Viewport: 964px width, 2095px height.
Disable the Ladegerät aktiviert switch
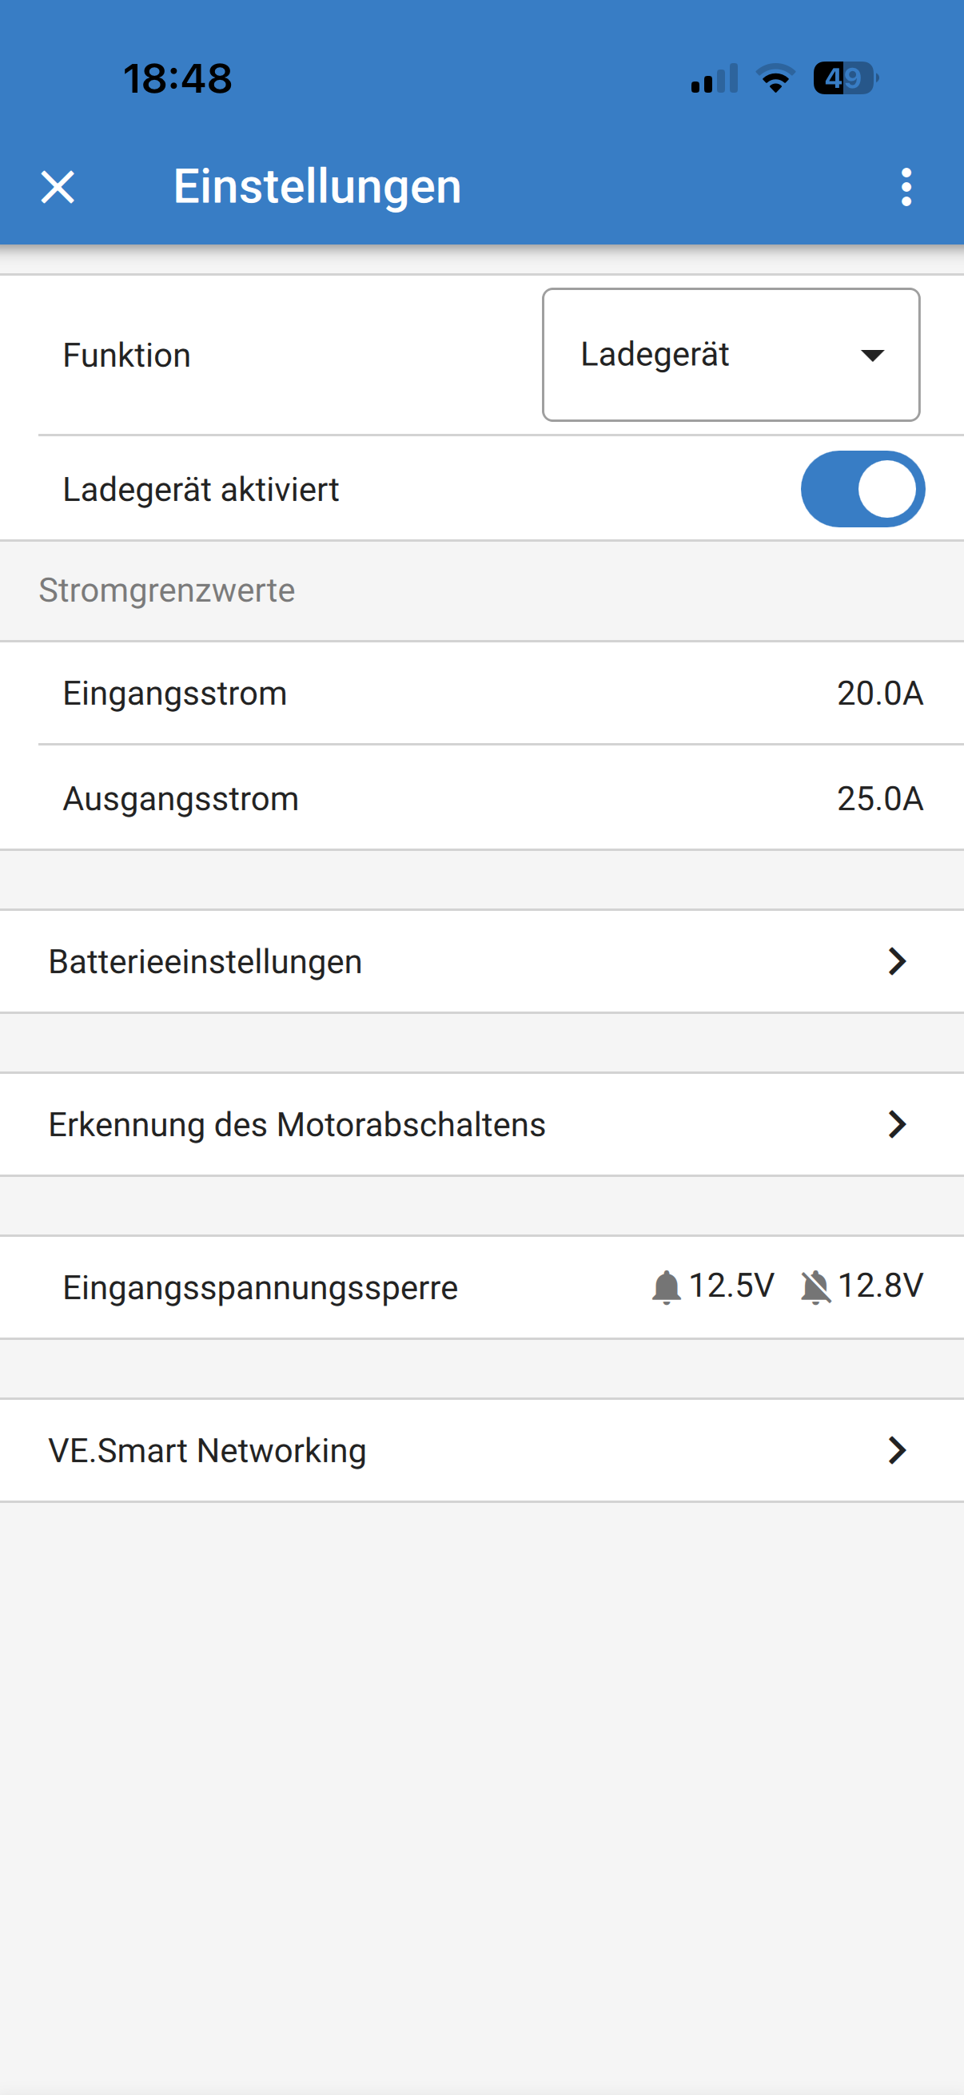coord(862,489)
